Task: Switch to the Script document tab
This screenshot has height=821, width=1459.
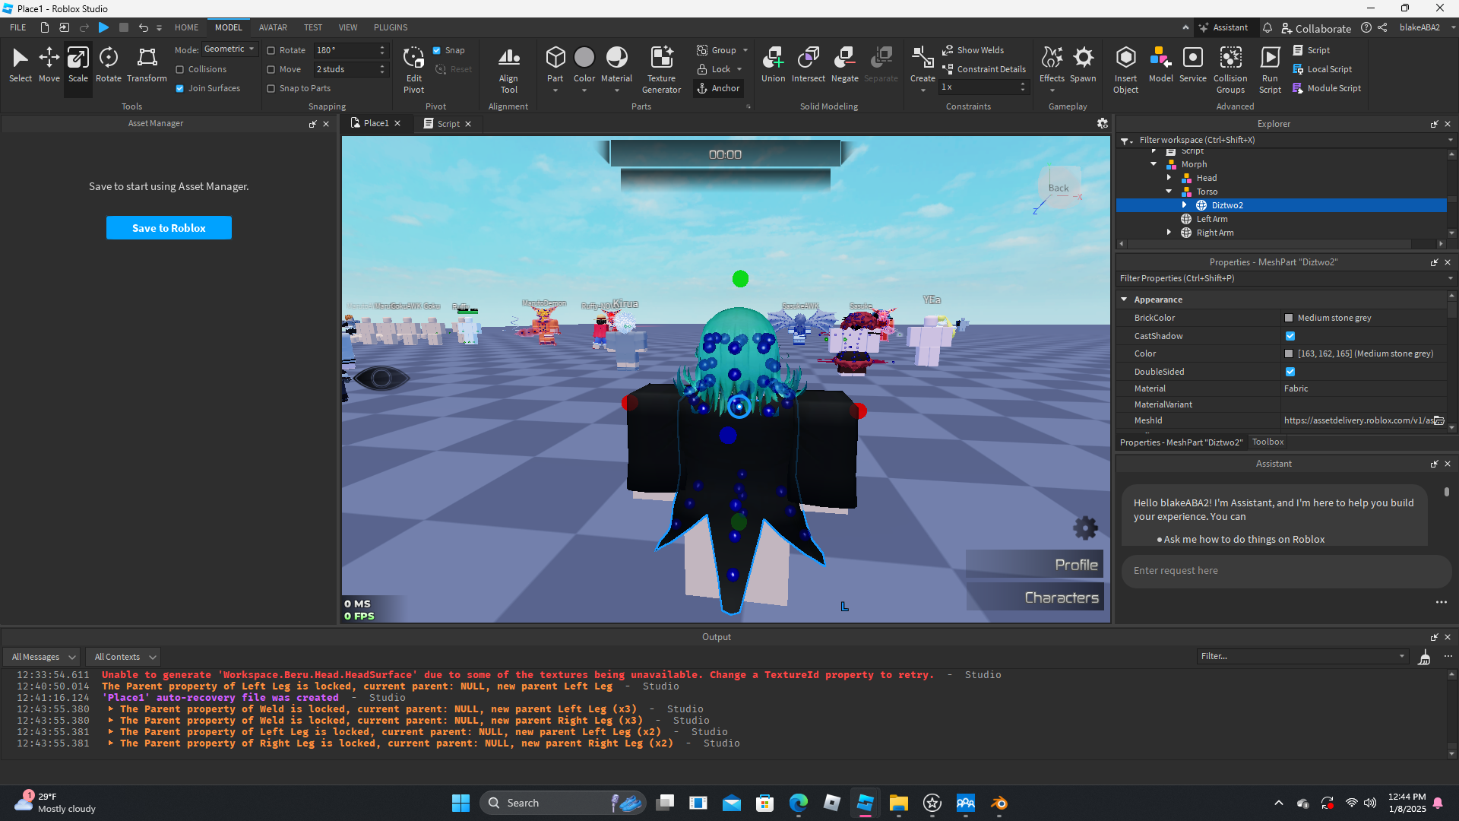Action: click(x=448, y=124)
